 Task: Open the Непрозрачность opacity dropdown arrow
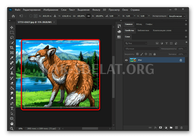[186, 49]
